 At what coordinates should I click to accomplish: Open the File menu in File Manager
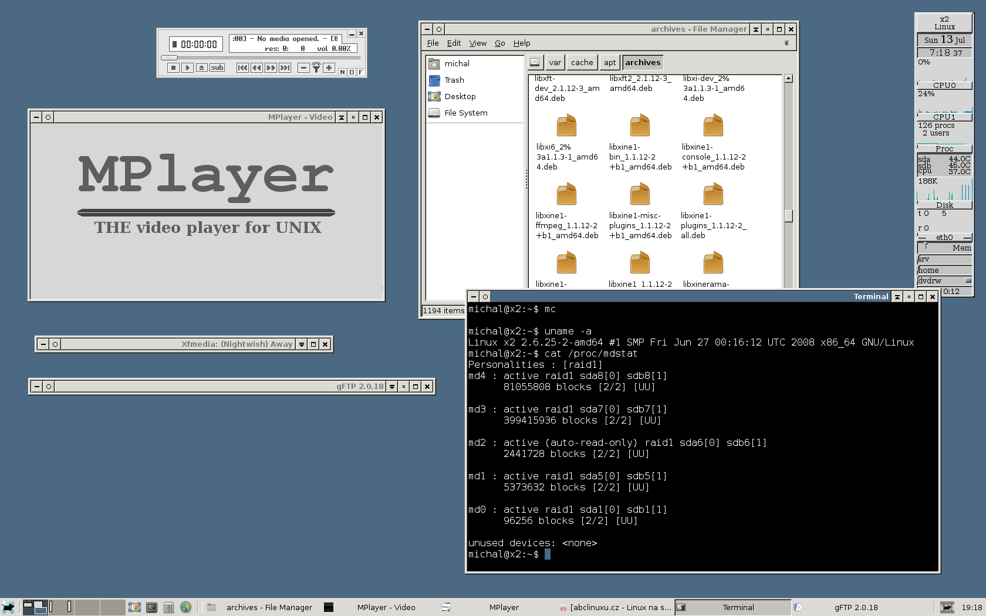[x=433, y=43]
